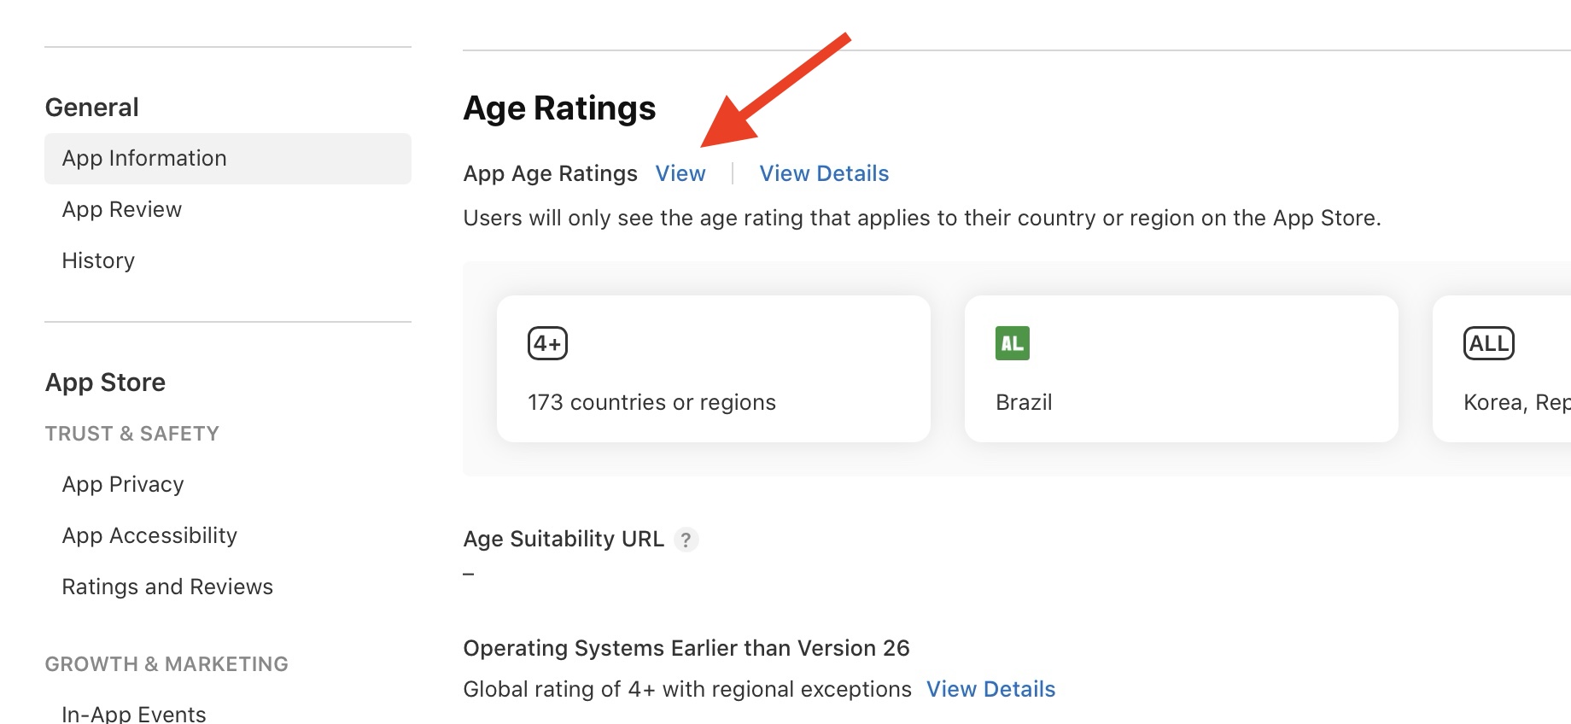Click the Trust & Safety section header

click(x=132, y=434)
